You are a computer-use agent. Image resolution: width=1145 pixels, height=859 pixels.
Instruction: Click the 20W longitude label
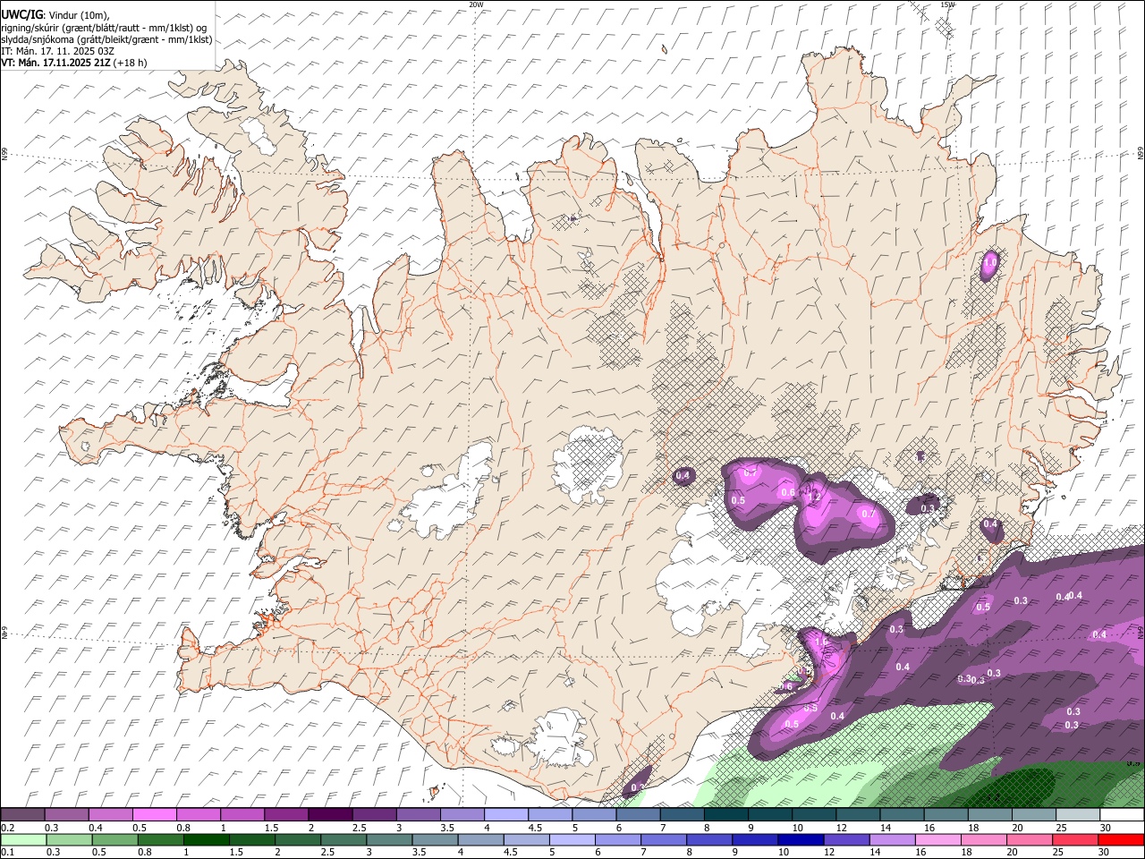point(476,4)
